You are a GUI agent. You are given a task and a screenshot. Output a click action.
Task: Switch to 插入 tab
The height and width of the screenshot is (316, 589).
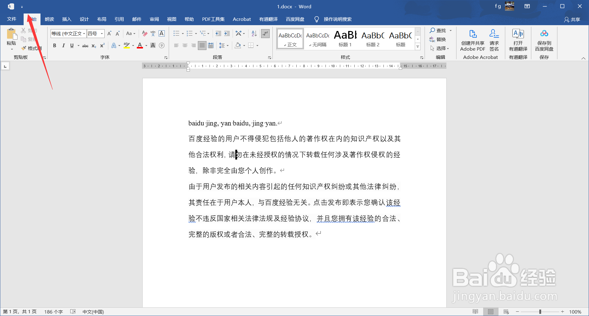coord(67,19)
